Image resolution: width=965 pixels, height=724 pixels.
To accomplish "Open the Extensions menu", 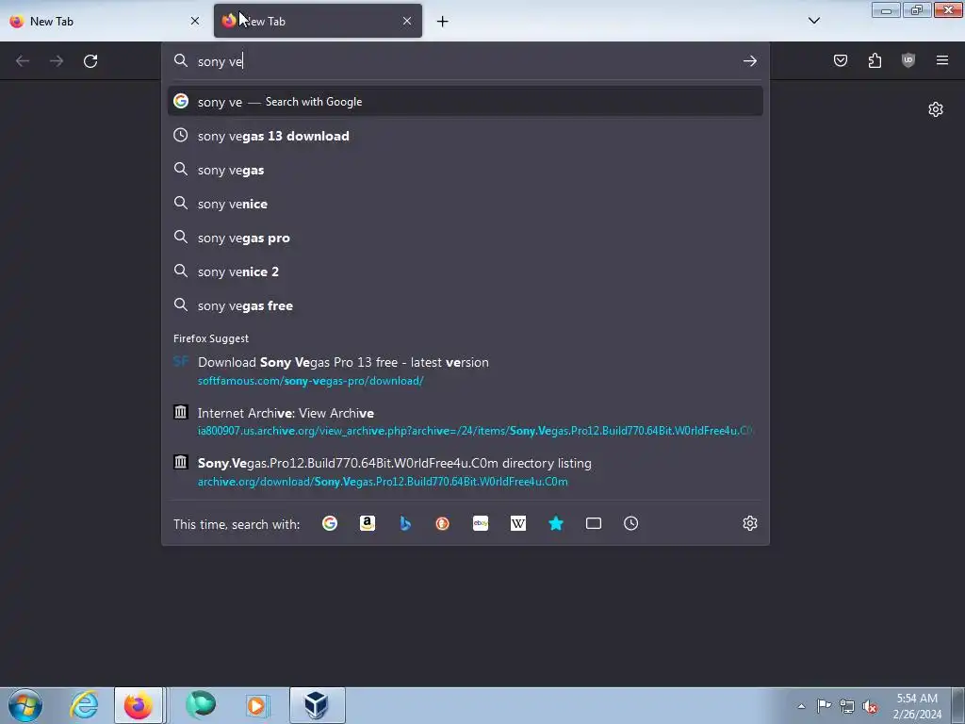I will click(875, 60).
